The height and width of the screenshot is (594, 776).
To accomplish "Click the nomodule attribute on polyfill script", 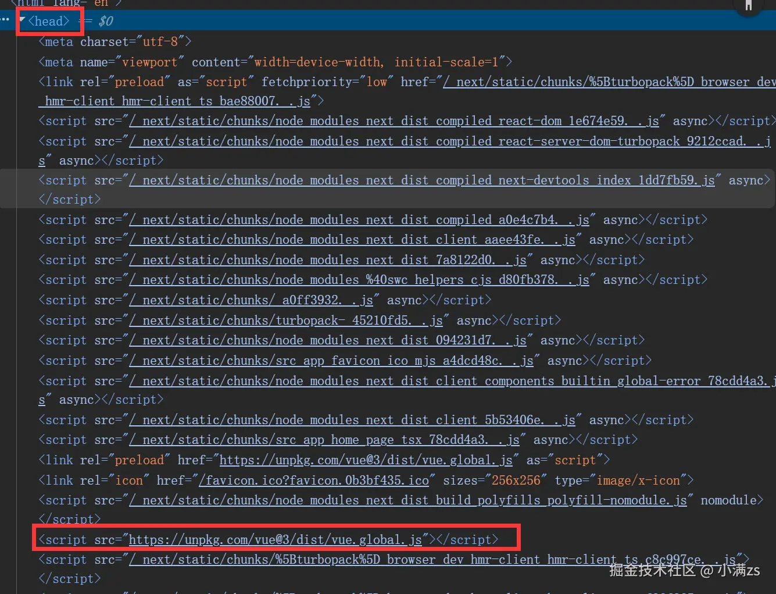I will [728, 500].
